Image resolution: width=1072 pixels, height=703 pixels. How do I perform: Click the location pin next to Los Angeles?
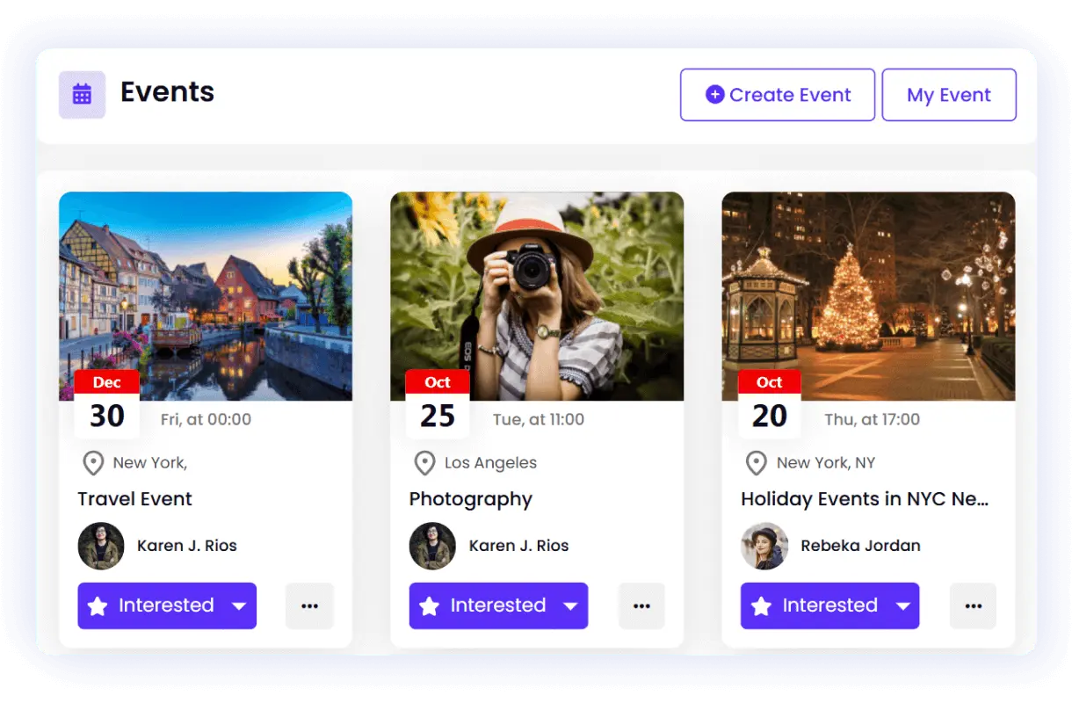(424, 463)
